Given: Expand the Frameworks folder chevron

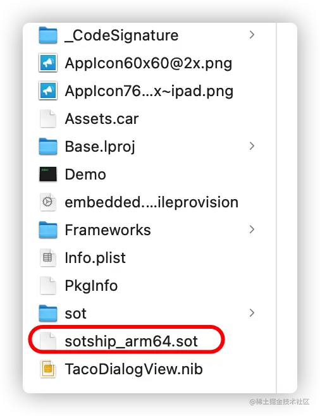Looking at the screenshot, I should coord(252,229).
